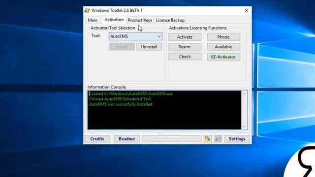Click the line 'AutoKMS was succesfully installed.'

coord(121,104)
